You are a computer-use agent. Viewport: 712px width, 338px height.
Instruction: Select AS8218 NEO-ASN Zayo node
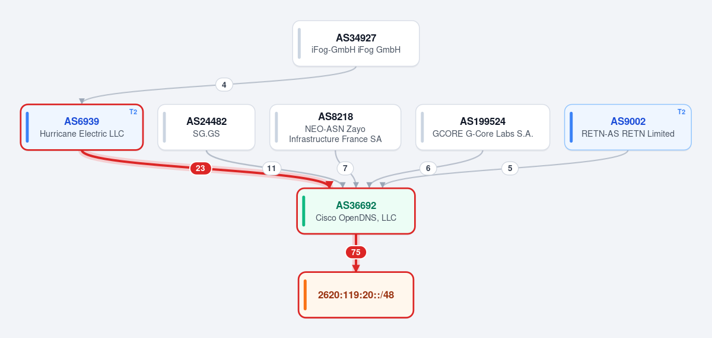pyautogui.click(x=335, y=127)
